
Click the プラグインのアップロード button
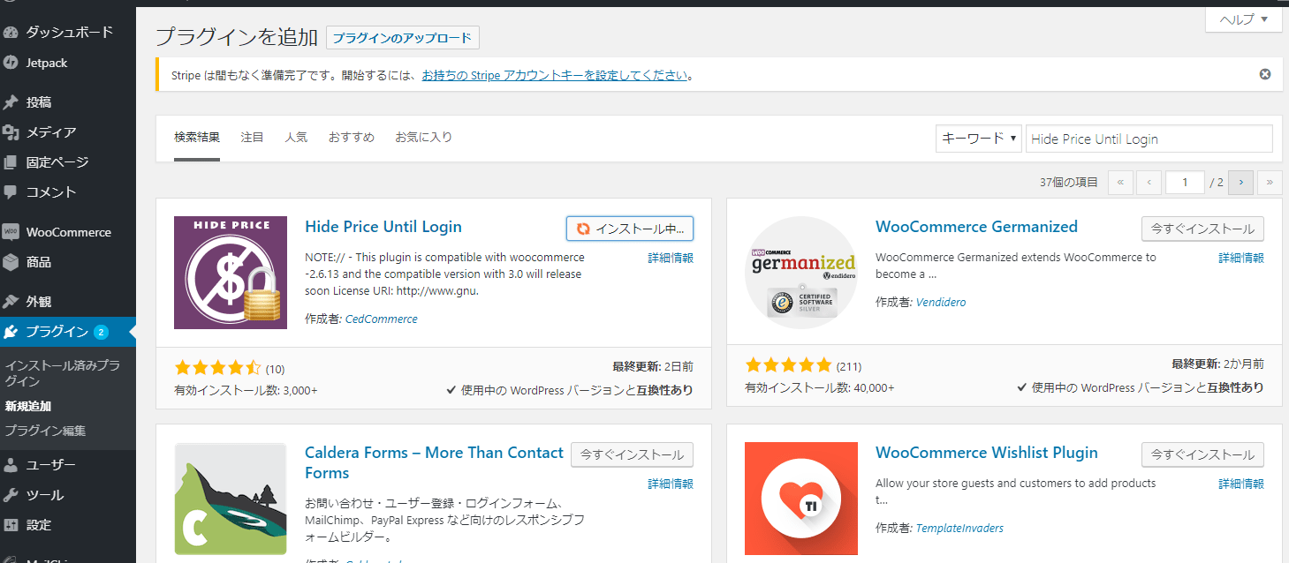(x=403, y=38)
